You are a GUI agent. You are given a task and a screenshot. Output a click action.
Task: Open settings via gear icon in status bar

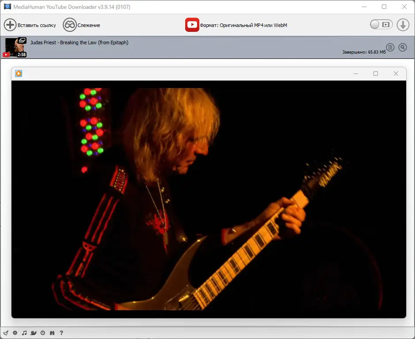(15, 333)
